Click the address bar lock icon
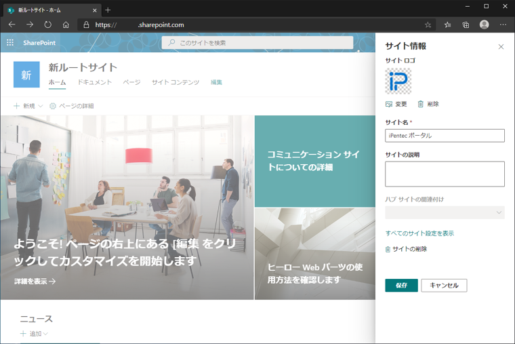 coord(86,24)
